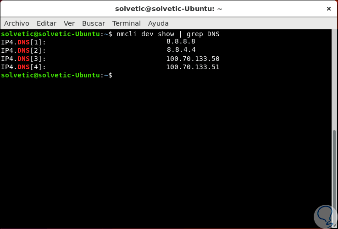Screen dimensions: 338x229
Task: Open the Editar menu
Action: coord(47,23)
